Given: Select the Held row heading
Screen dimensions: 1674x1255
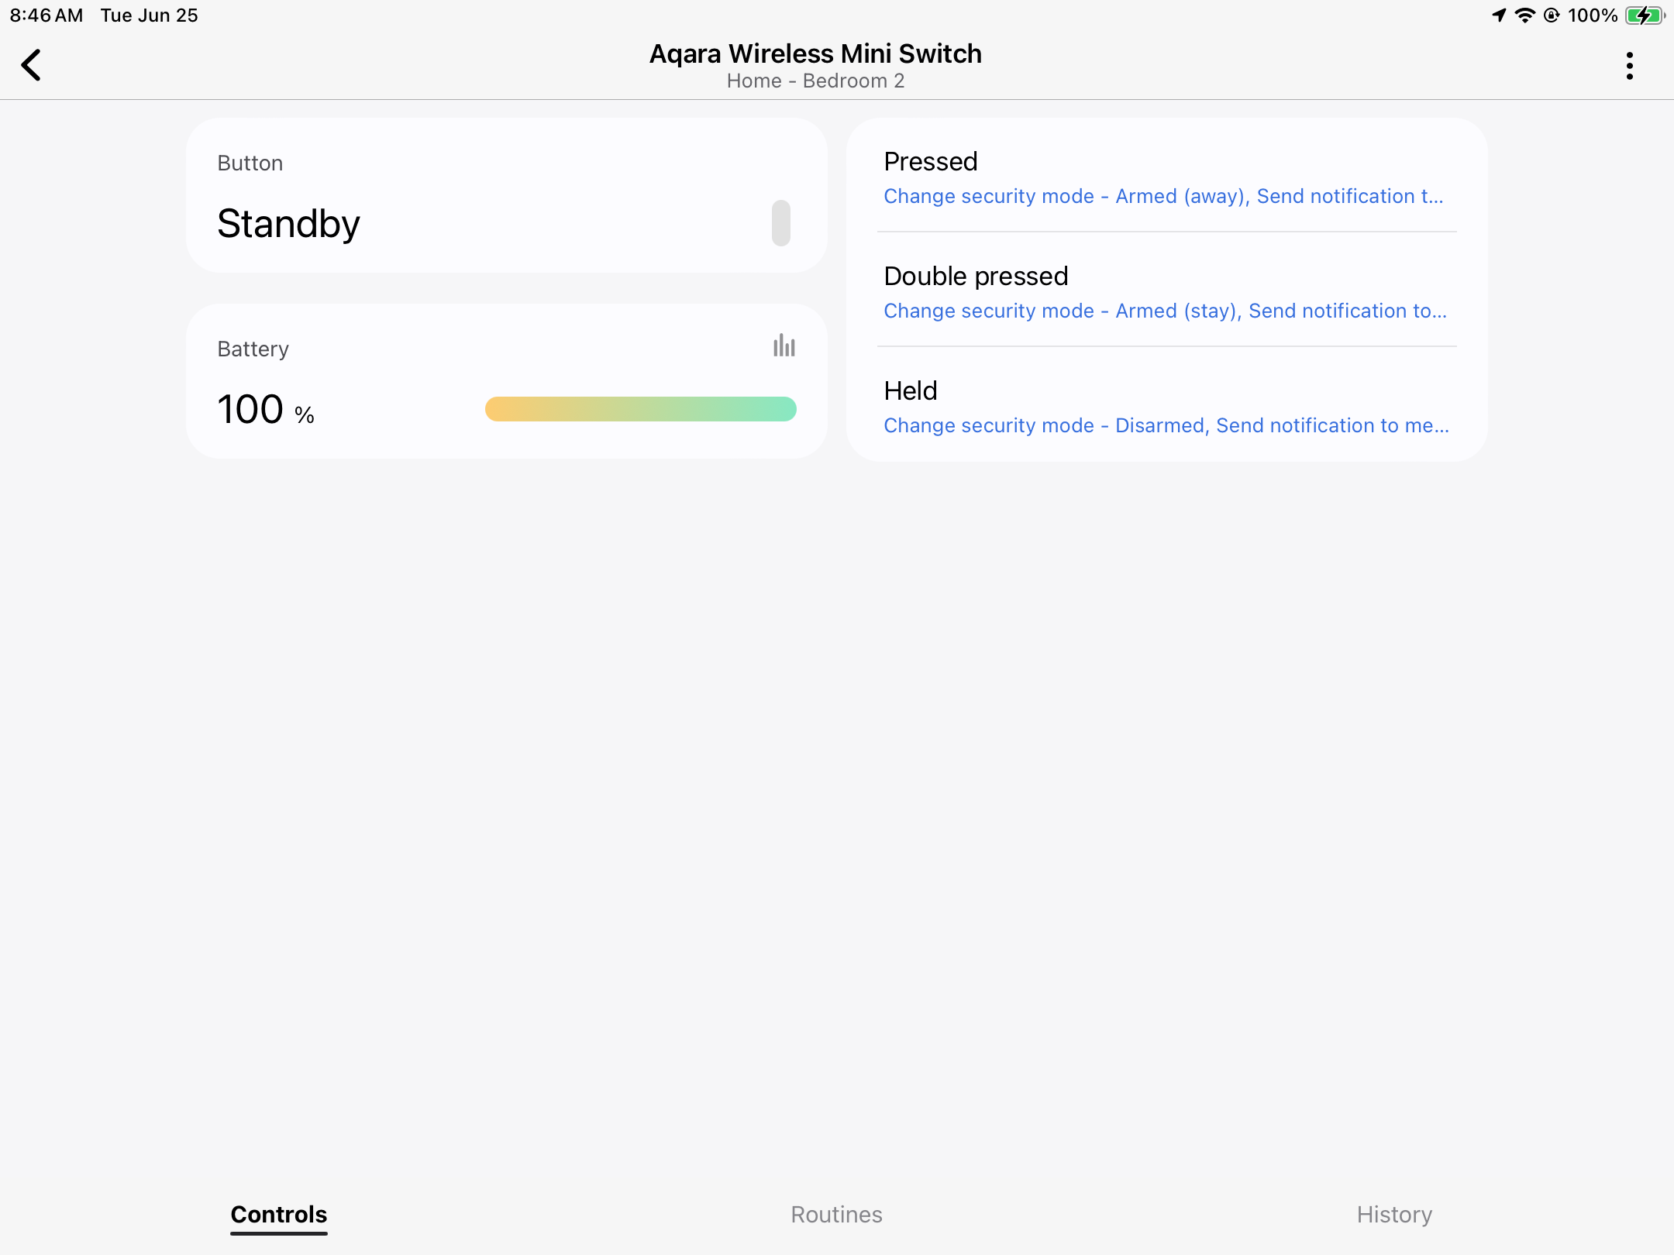Looking at the screenshot, I should pos(910,390).
